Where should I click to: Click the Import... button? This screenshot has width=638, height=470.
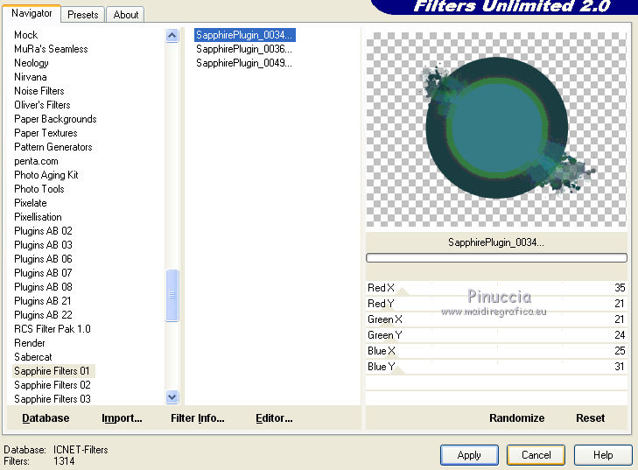pos(122,418)
